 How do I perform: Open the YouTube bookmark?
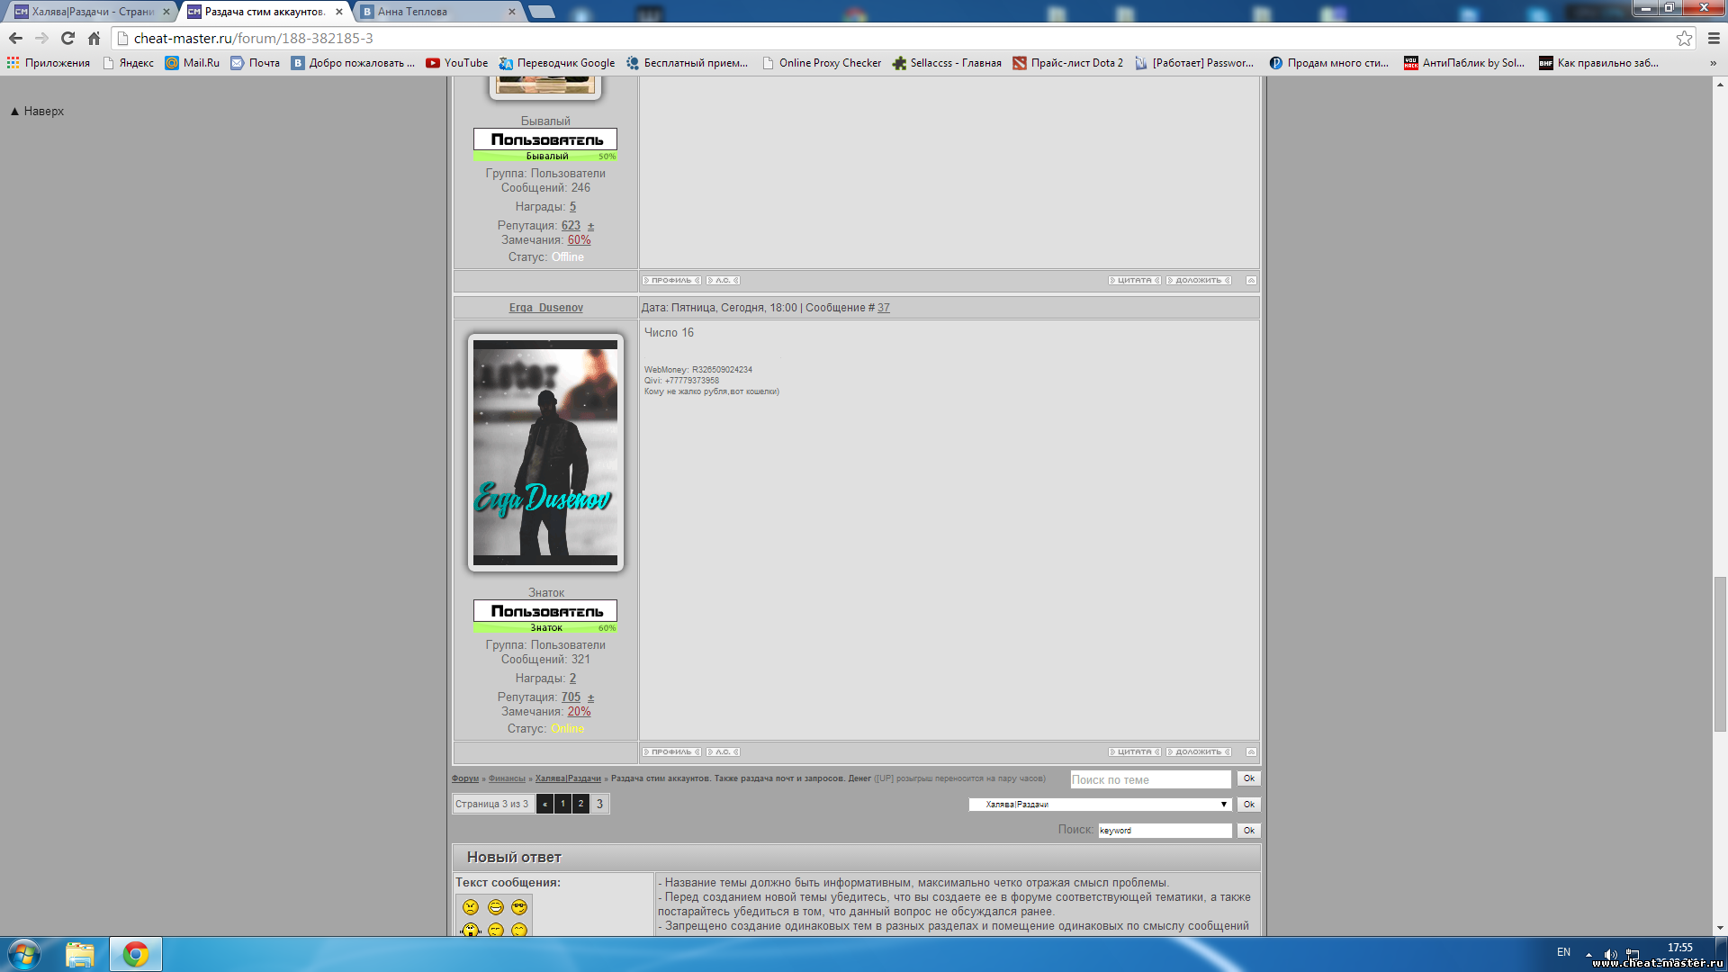click(x=456, y=63)
